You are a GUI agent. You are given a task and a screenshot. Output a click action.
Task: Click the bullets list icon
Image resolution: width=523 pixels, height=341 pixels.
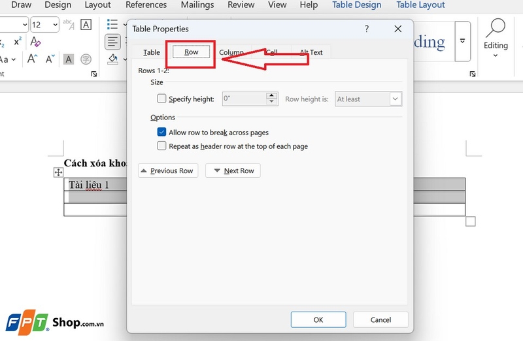click(x=112, y=24)
